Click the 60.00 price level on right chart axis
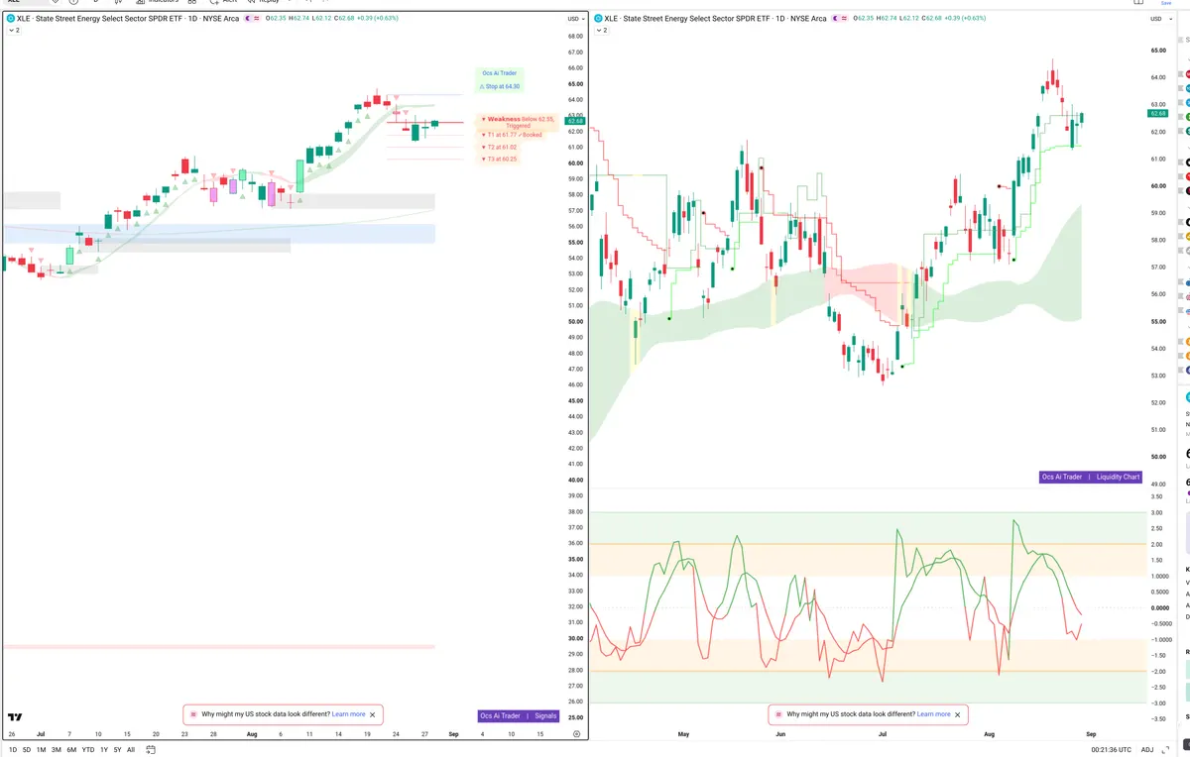 click(x=1157, y=186)
